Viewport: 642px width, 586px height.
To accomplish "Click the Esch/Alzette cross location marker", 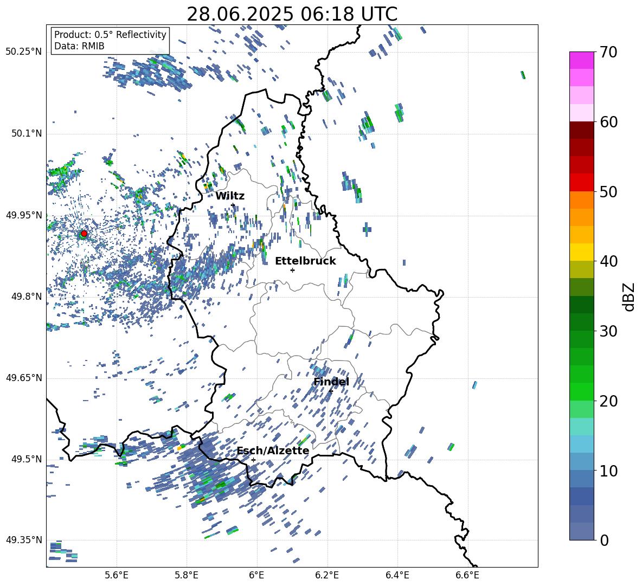I will (253, 460).
